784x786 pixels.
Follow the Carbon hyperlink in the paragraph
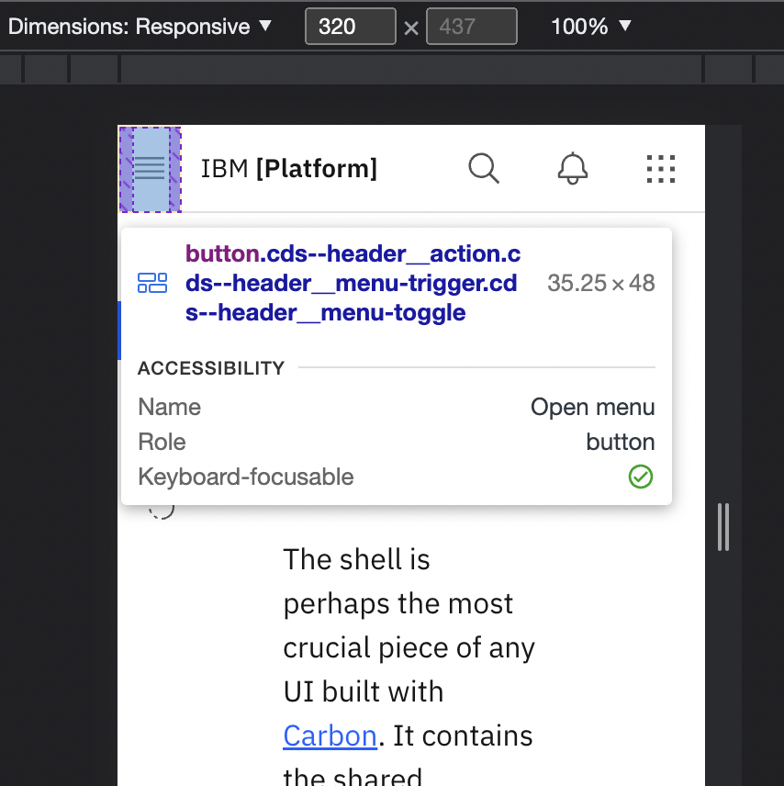(x=330, y=735)
